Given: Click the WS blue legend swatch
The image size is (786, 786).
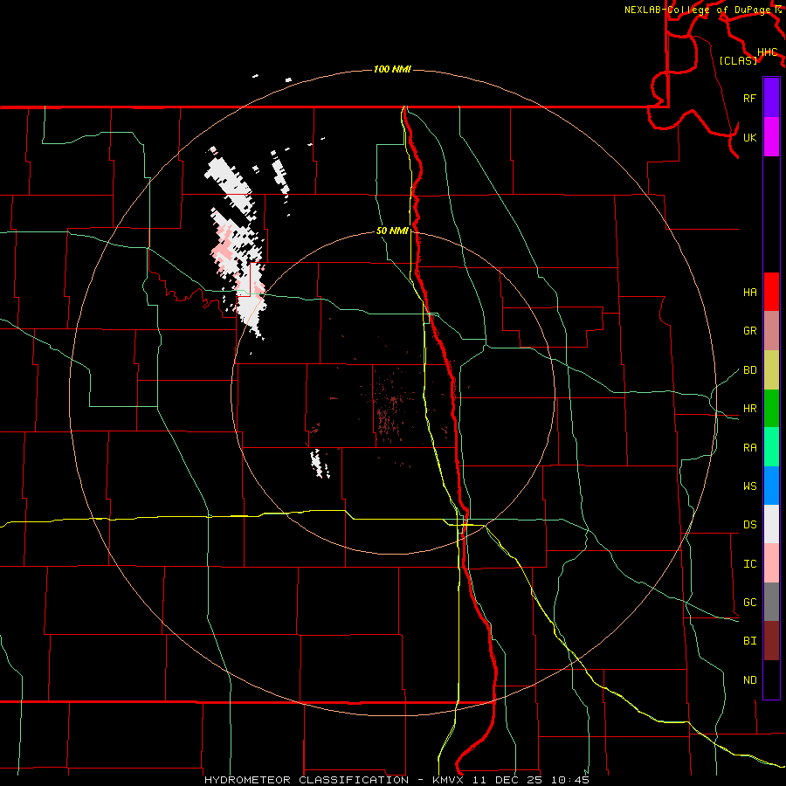Looking at the screenshot, I should tap(771, 486).
